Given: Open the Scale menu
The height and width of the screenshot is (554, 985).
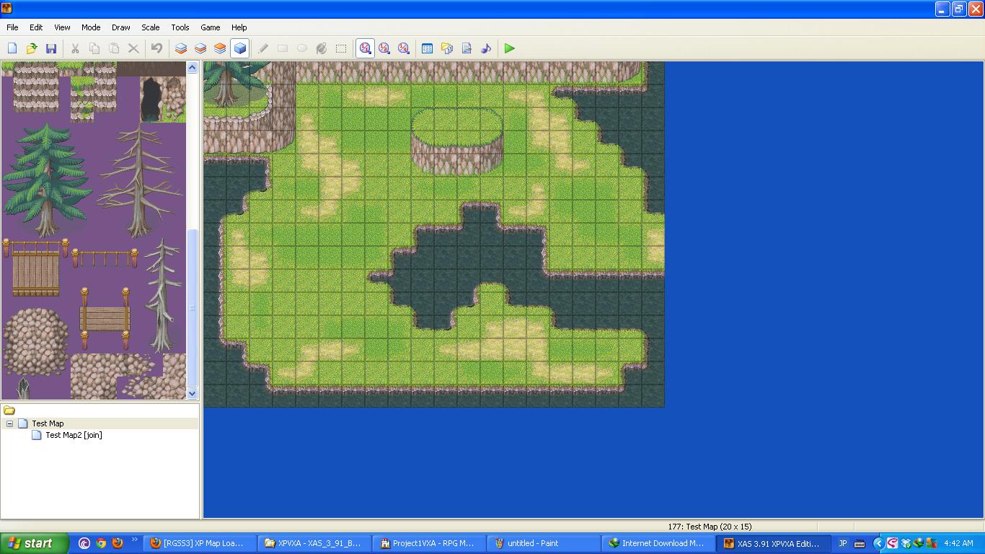Looking at the screenshot, I should (x=151, y=27).
